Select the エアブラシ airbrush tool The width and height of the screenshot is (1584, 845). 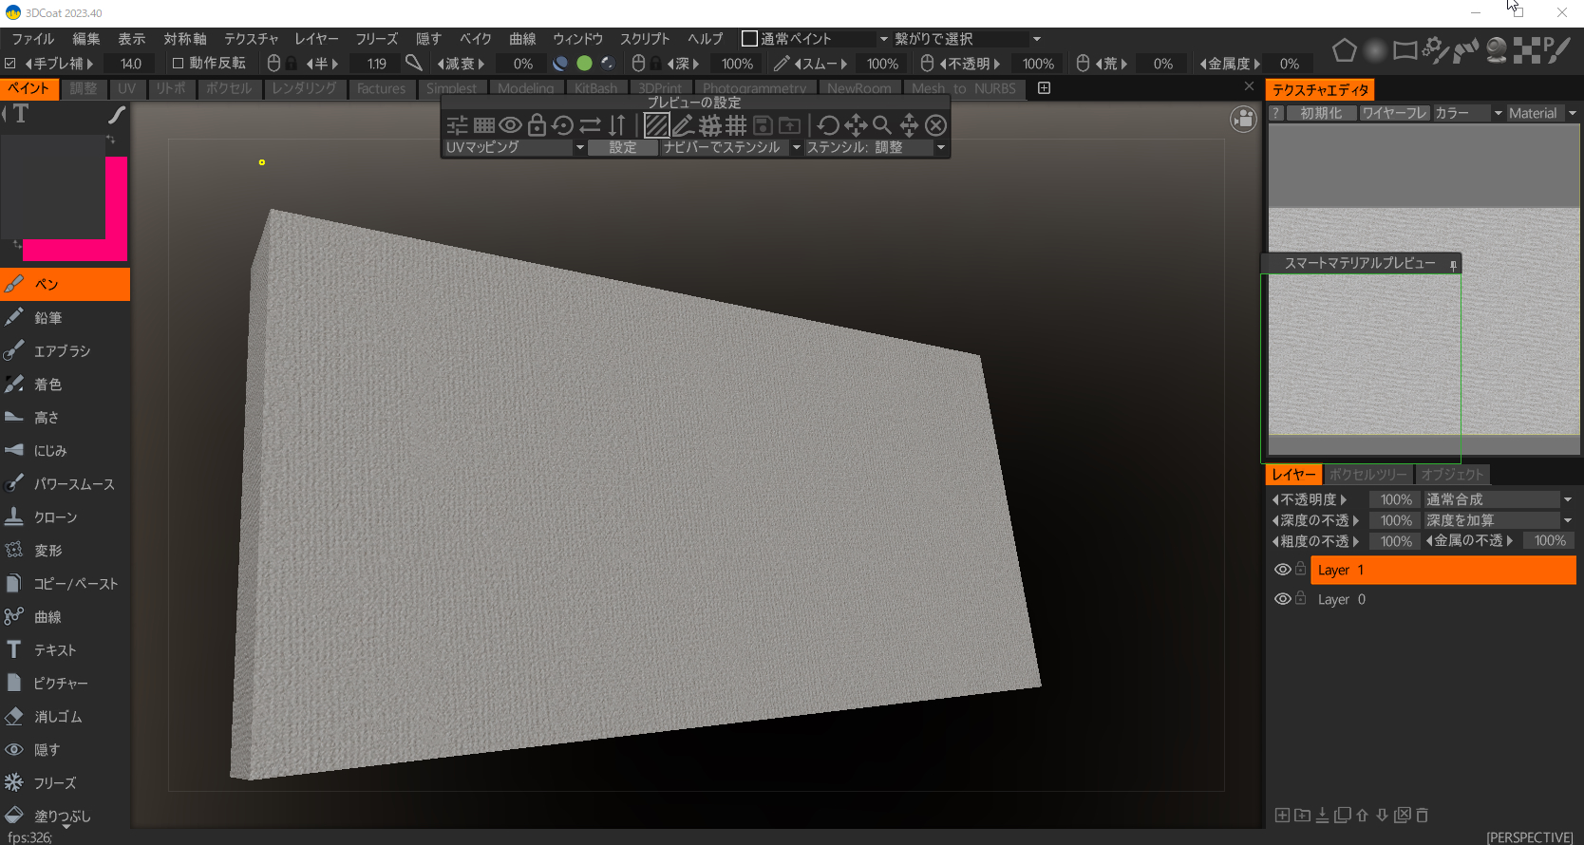pyautogui.click(x=62, y=351)
